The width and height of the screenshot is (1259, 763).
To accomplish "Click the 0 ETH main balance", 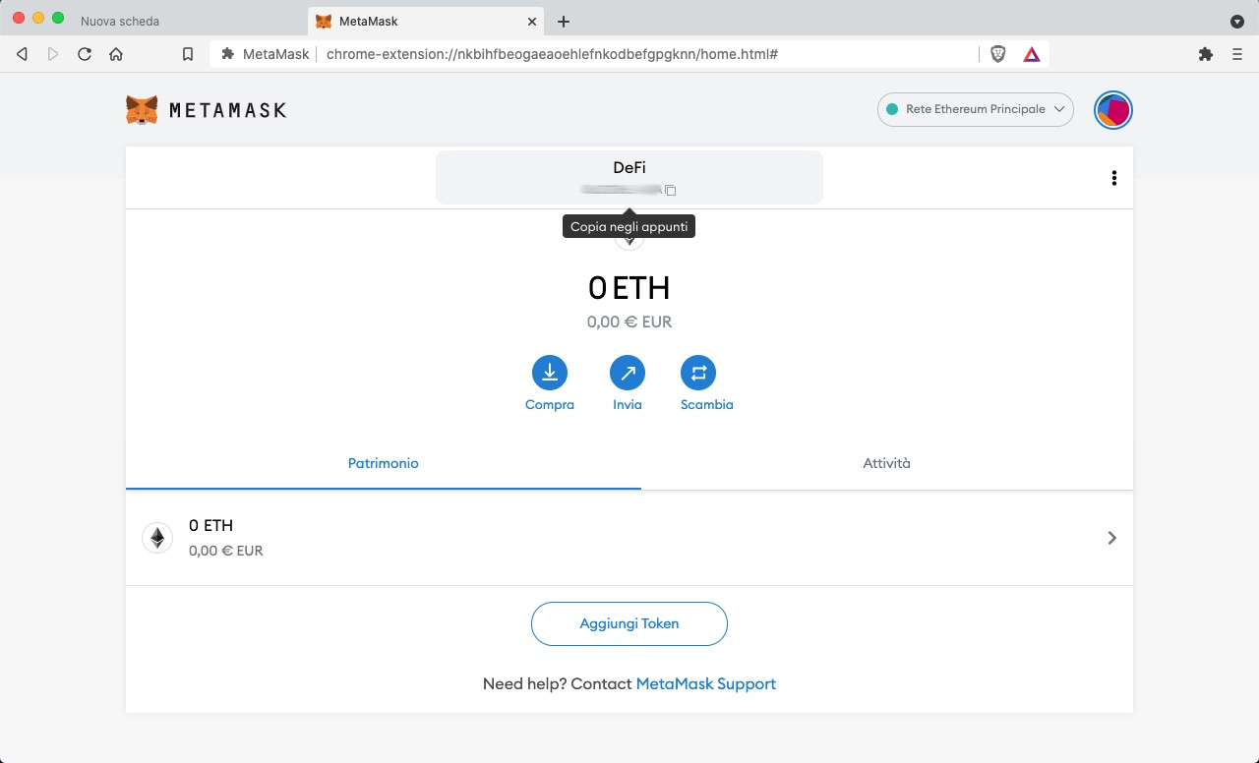I will click(629, 287).
